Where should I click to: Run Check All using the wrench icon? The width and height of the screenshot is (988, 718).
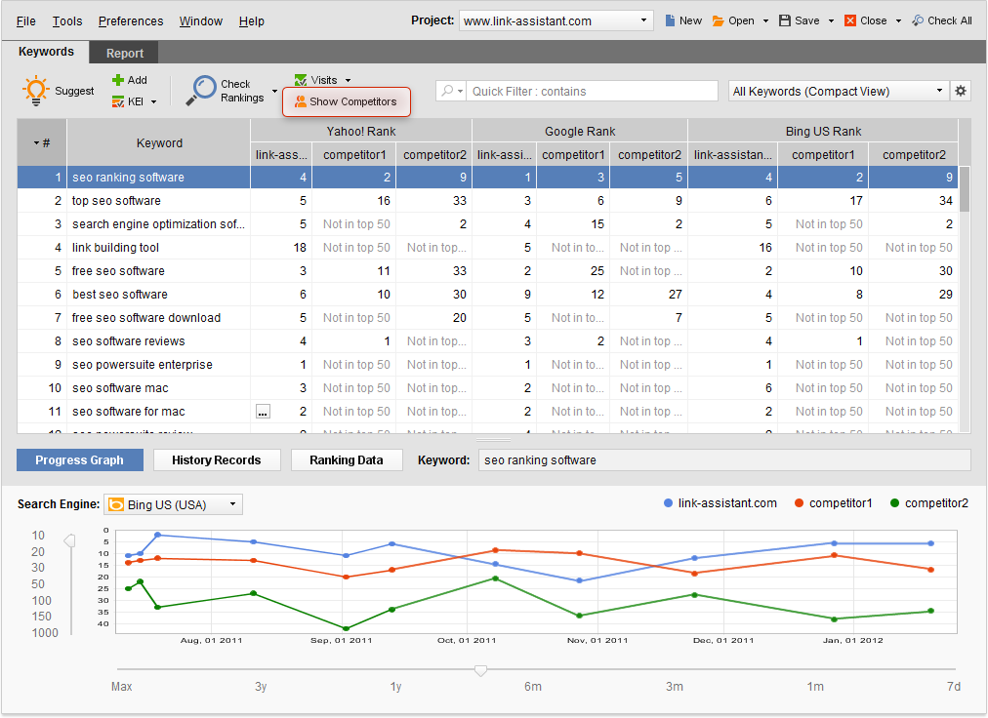pos(919,20)
